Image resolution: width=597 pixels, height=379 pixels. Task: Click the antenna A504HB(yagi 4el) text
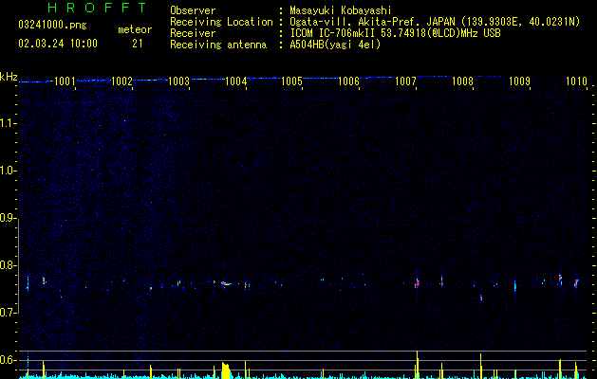tap(335, 45)
